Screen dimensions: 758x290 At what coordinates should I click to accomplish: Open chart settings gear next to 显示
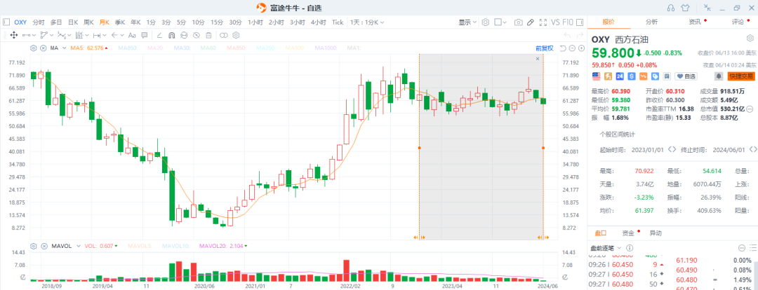click(x=486, y=22)
